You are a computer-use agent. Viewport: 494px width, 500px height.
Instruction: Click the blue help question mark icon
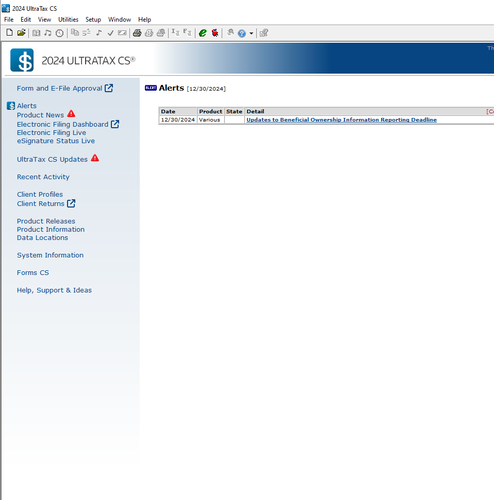(x=242, y=33)
